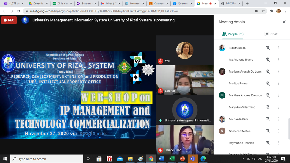Open the Windows Start menu
Screen dimensions: 290x163
(5, 159)
